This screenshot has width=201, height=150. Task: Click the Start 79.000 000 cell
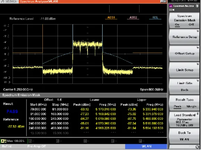click(38, 109)
